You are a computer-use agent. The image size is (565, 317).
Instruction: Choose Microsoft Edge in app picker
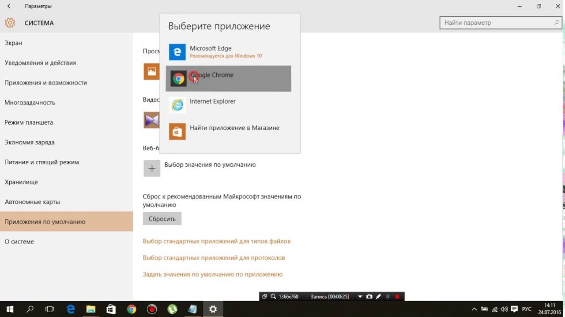[228, 52]
